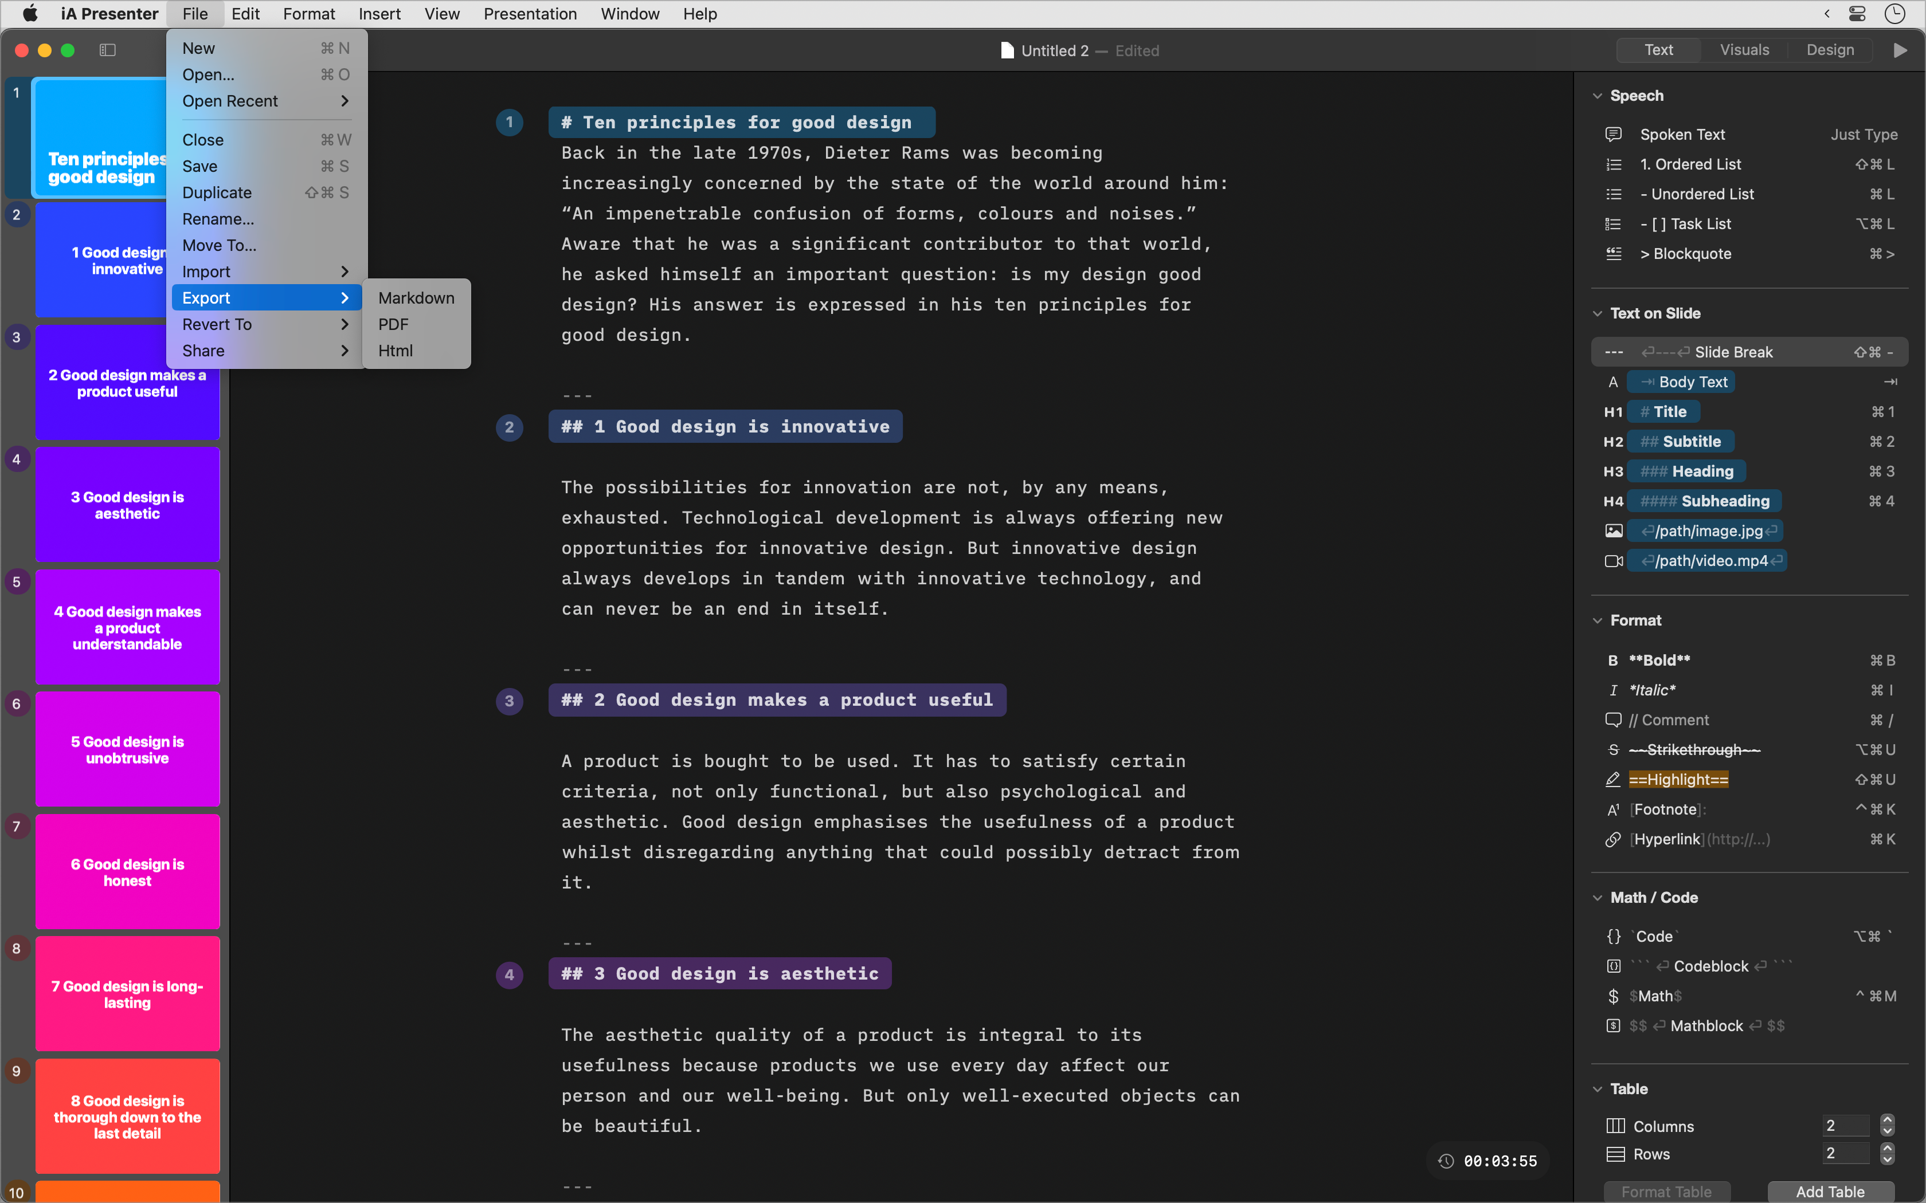
Task: Collapse the Math / Code section
Action: tap(1598, 898)
